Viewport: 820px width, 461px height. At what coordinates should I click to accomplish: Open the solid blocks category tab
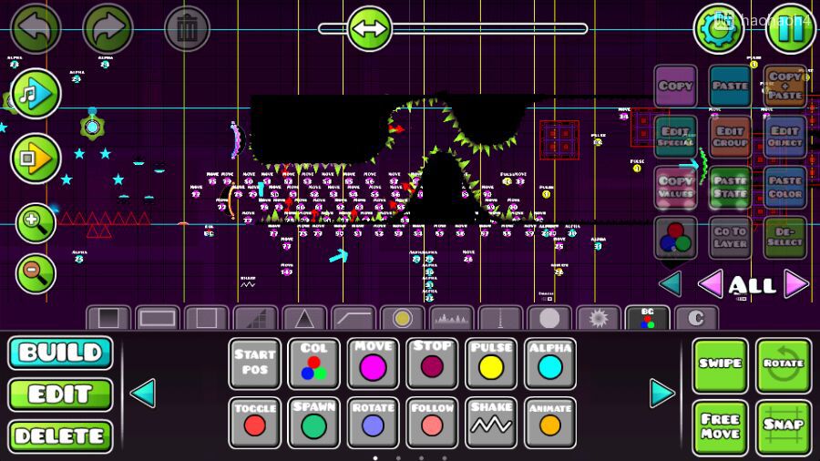[x=108, y=317]
